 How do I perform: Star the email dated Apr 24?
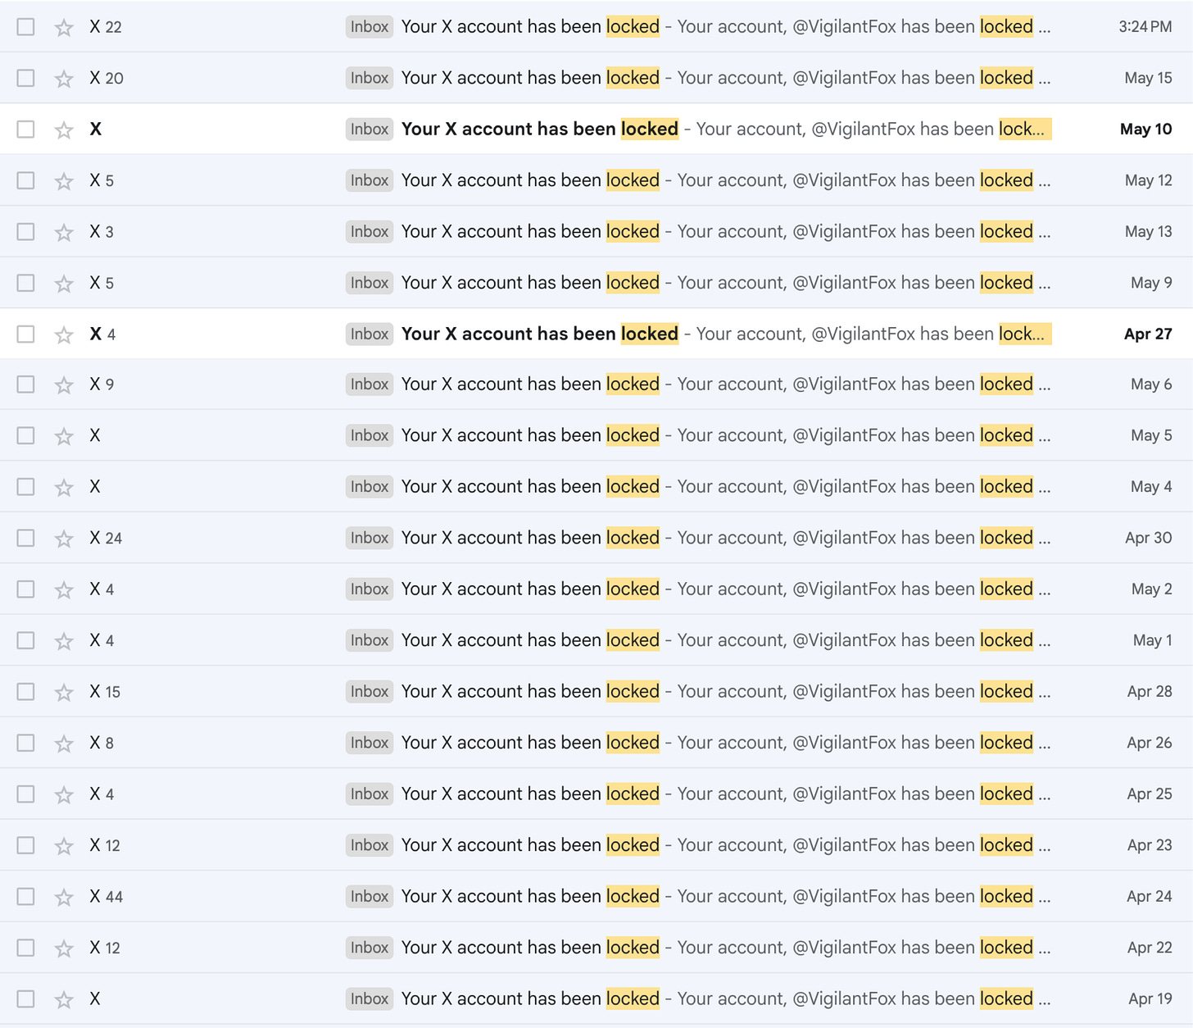[64, 897]
